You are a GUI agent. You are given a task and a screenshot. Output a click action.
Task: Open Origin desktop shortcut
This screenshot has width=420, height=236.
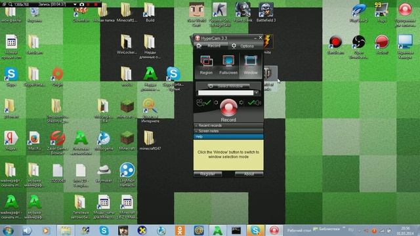click(x=57, y=77)
